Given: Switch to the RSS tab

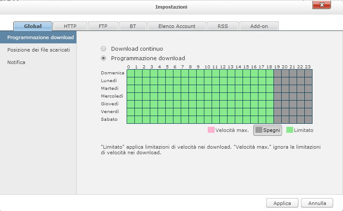Looking at the screenshot, I should pos(222,26).
